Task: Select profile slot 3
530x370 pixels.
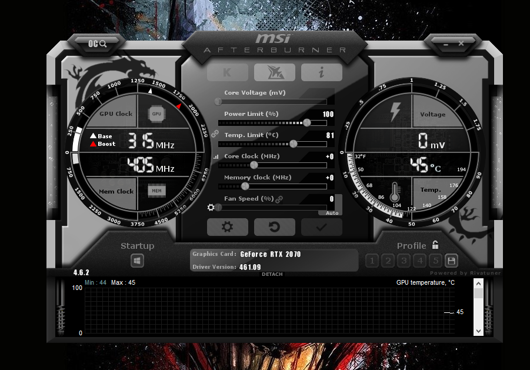Action: click(x=404, y=261)
